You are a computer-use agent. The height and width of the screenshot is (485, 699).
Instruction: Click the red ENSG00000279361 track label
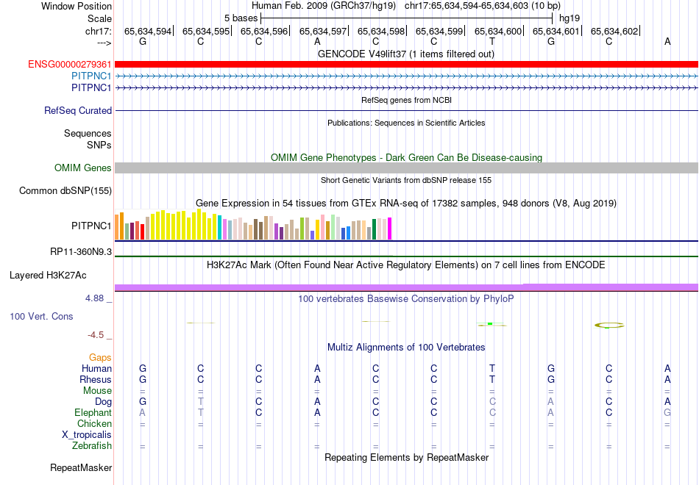70,64
